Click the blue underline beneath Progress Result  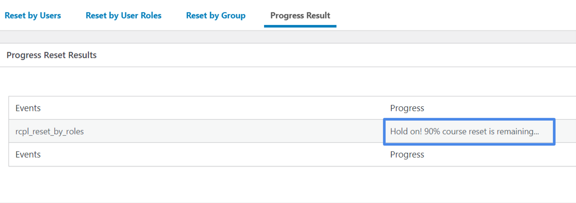[x=300, y=26]
